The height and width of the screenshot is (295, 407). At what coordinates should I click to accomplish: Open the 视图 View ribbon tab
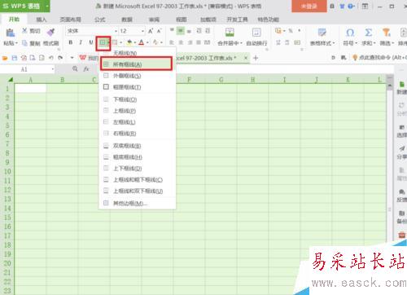(182, 20)
